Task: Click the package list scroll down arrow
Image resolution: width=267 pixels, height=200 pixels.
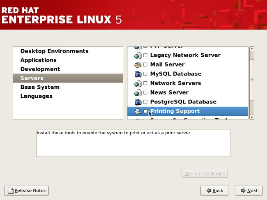Action: [252, 117]
